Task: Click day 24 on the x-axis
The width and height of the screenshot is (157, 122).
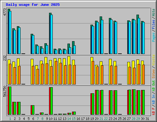Action: coord(115,119)
